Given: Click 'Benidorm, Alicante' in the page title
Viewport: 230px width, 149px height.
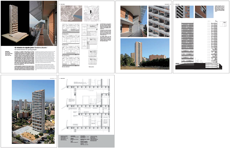Looking at the screenshot, I should 40,48.
